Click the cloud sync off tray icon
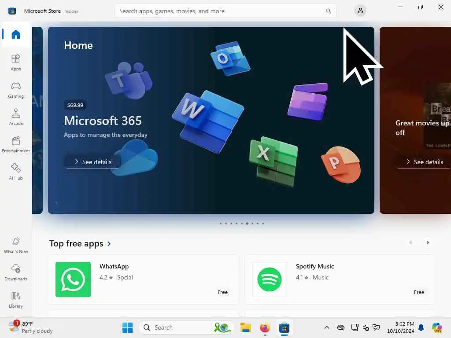Screen dimensions: 451x338 click(341, 327)
